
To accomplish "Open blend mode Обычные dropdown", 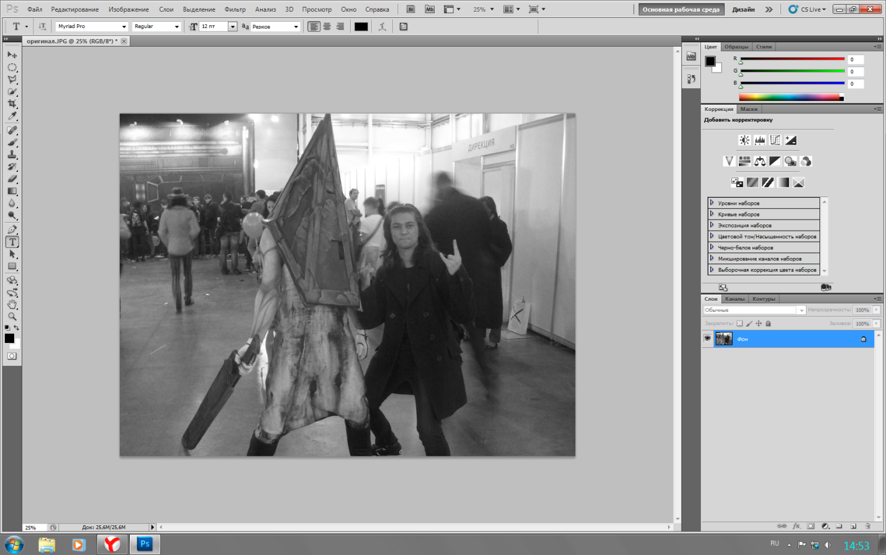I will click(x=754, y=310).
